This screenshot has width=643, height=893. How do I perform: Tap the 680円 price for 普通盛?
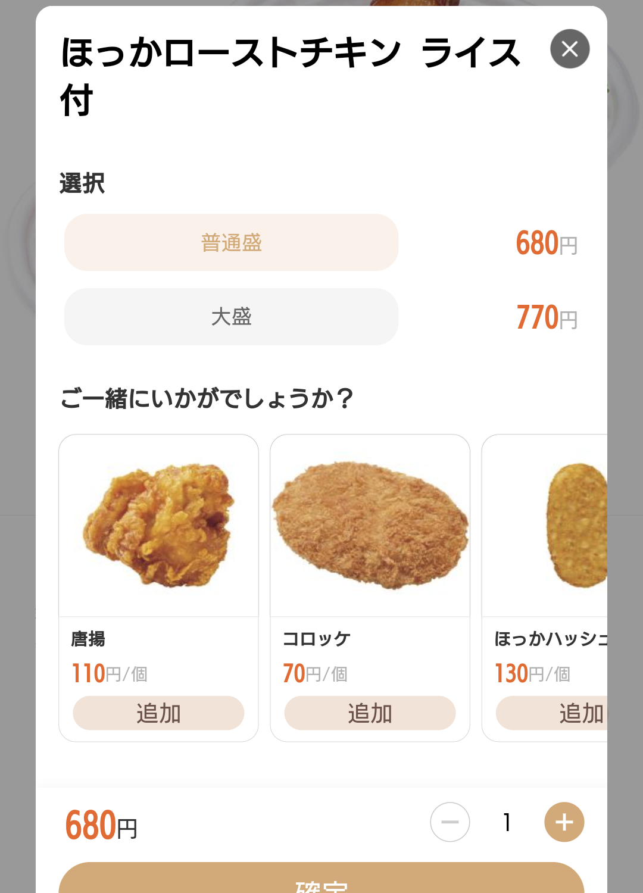click(x=547, y=243)
